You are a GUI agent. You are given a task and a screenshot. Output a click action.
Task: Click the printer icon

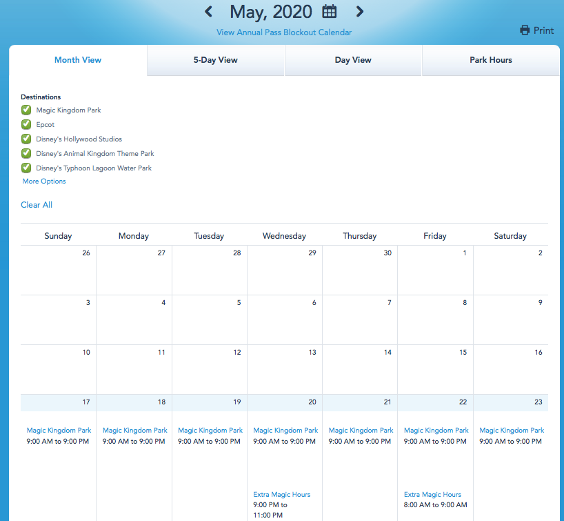525,30
